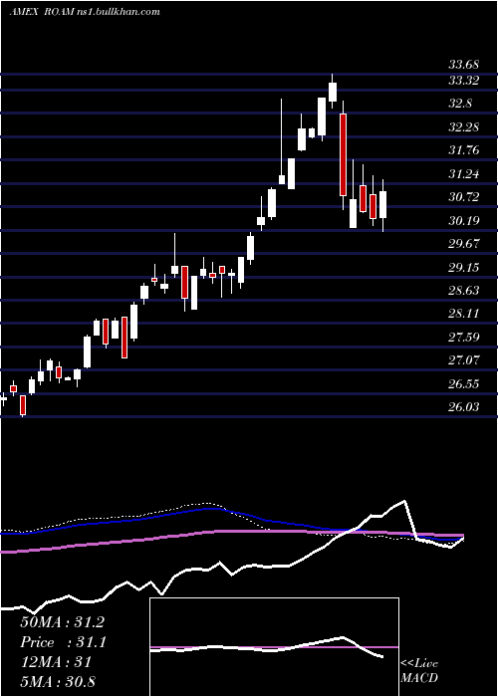Click the 31.76 price level label
The width and height of the screenshot is (498, 697).
[464, 150]
